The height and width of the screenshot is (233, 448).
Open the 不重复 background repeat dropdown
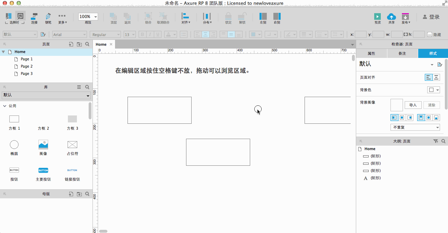415,127
